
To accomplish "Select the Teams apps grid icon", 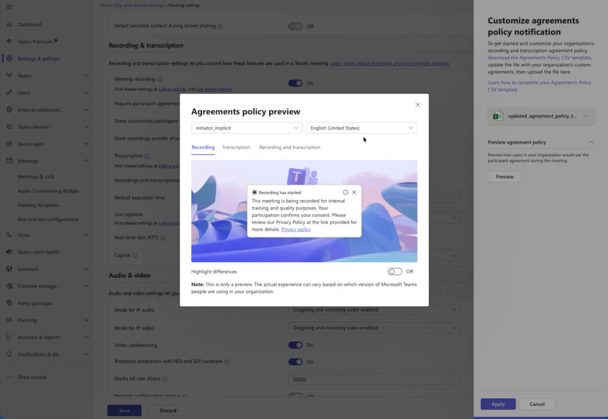I will (x=9, y=144).
